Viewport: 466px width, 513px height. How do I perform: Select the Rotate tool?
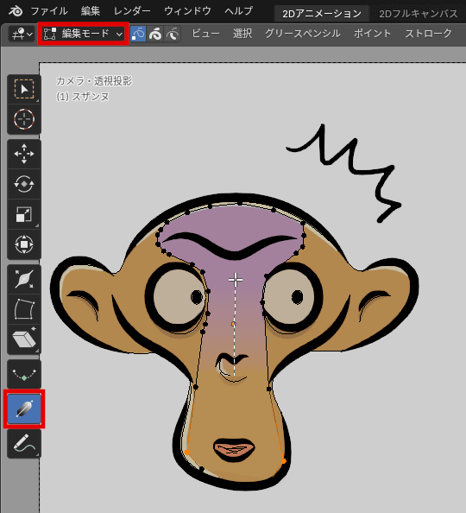pos(24,184)
